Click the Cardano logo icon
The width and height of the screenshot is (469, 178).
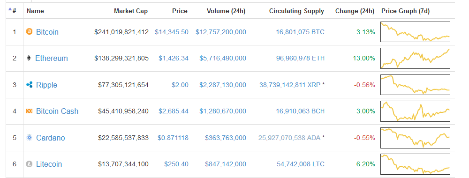point(29,138)
